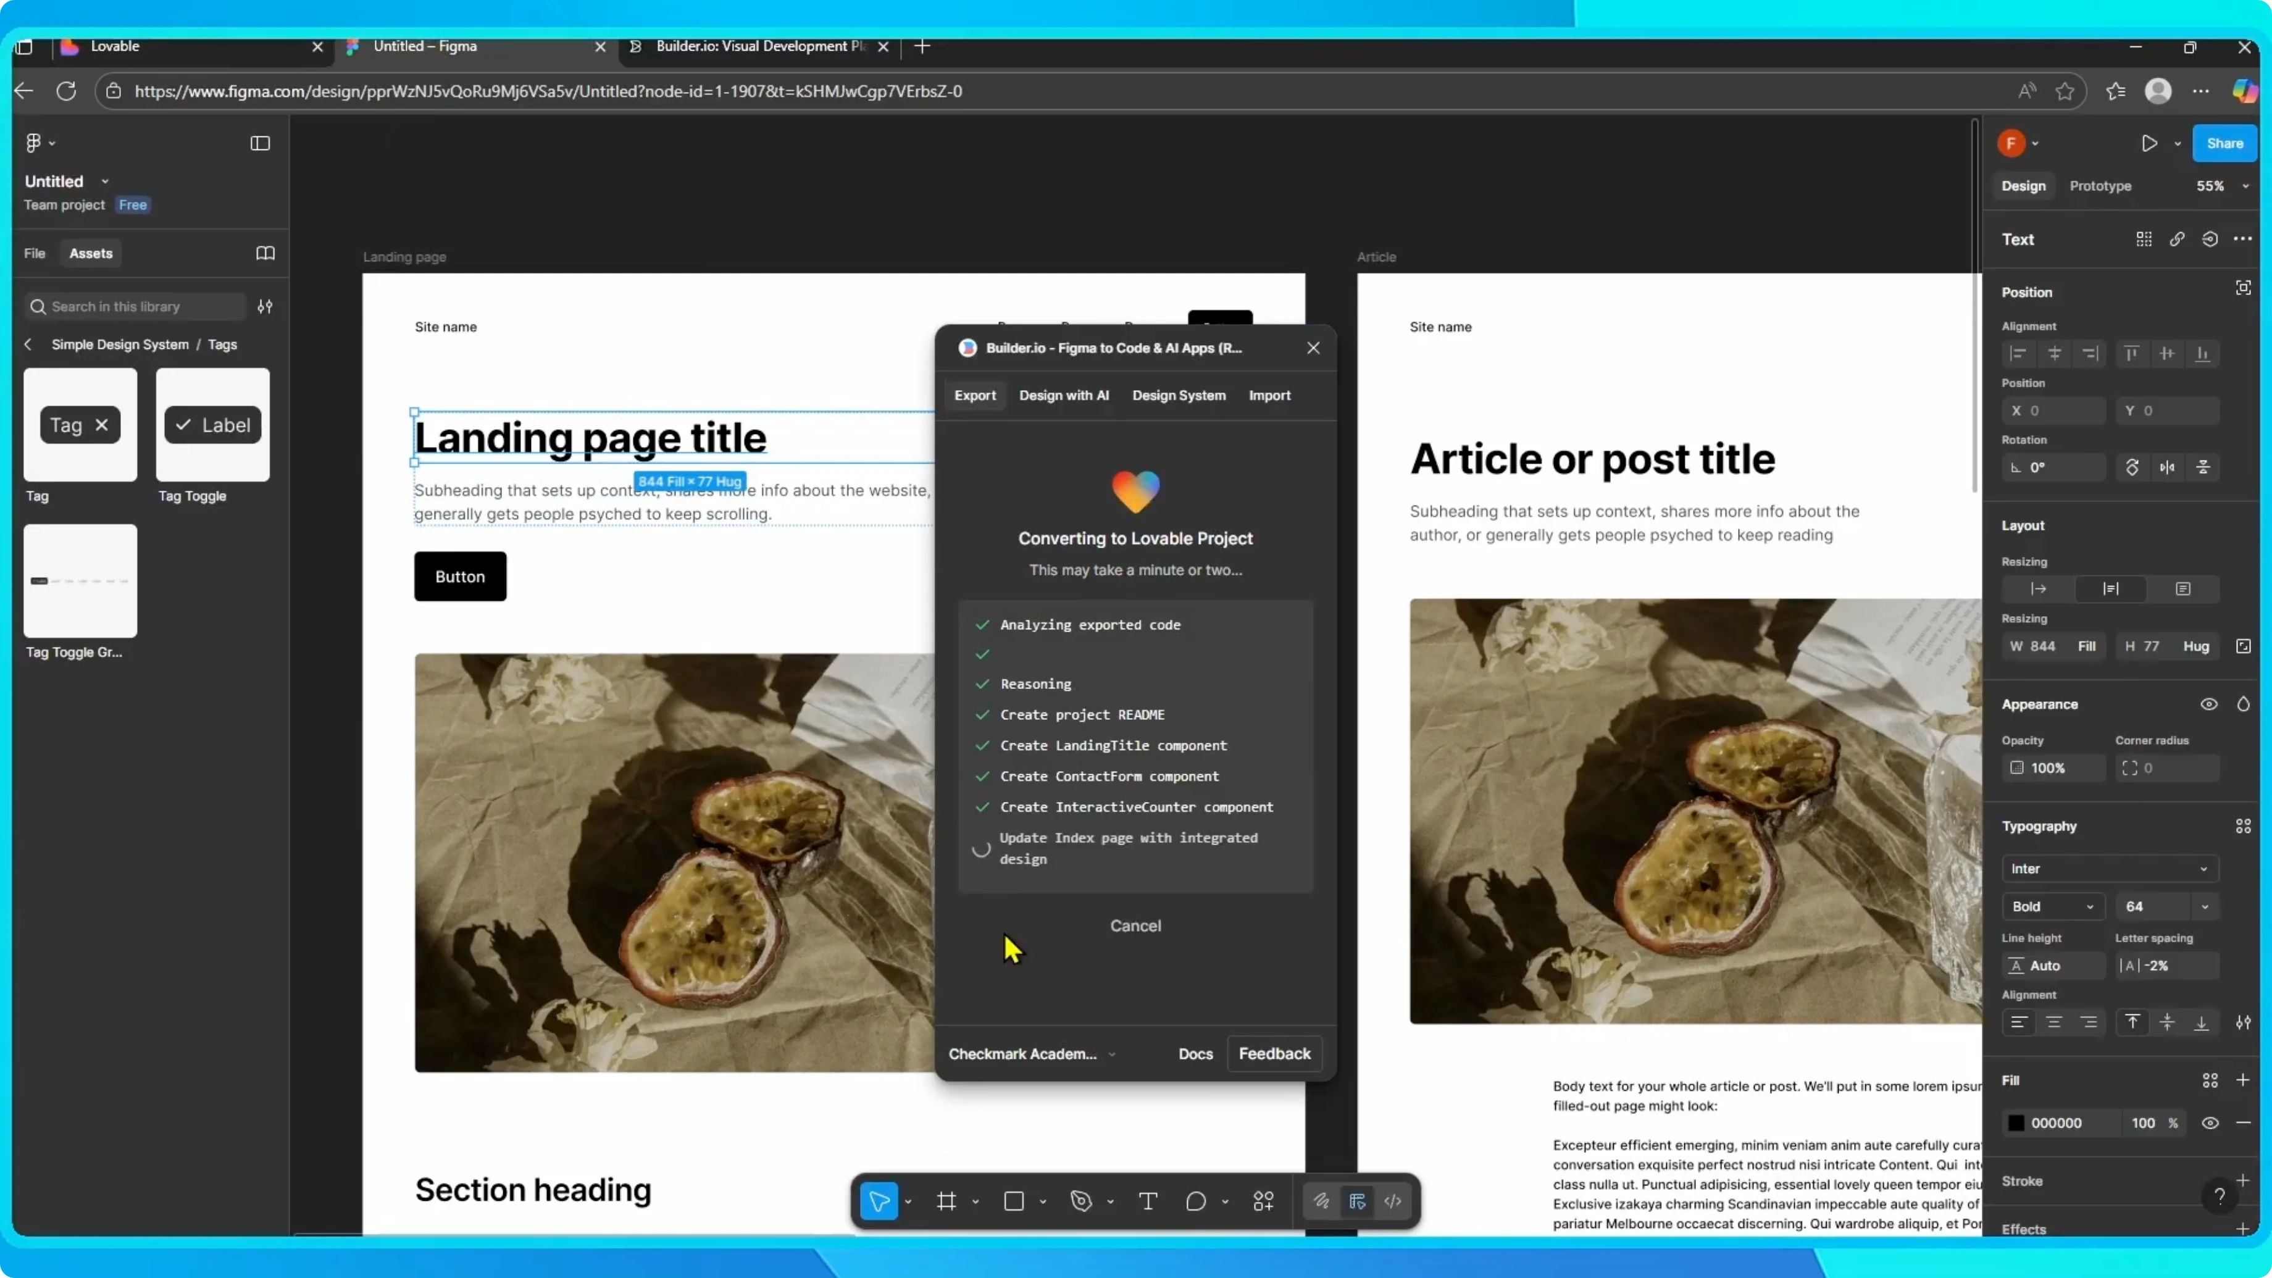2272x1278 pixels.
Task: Select the Rectangle shape tool
Action: pos(1013,1201)
